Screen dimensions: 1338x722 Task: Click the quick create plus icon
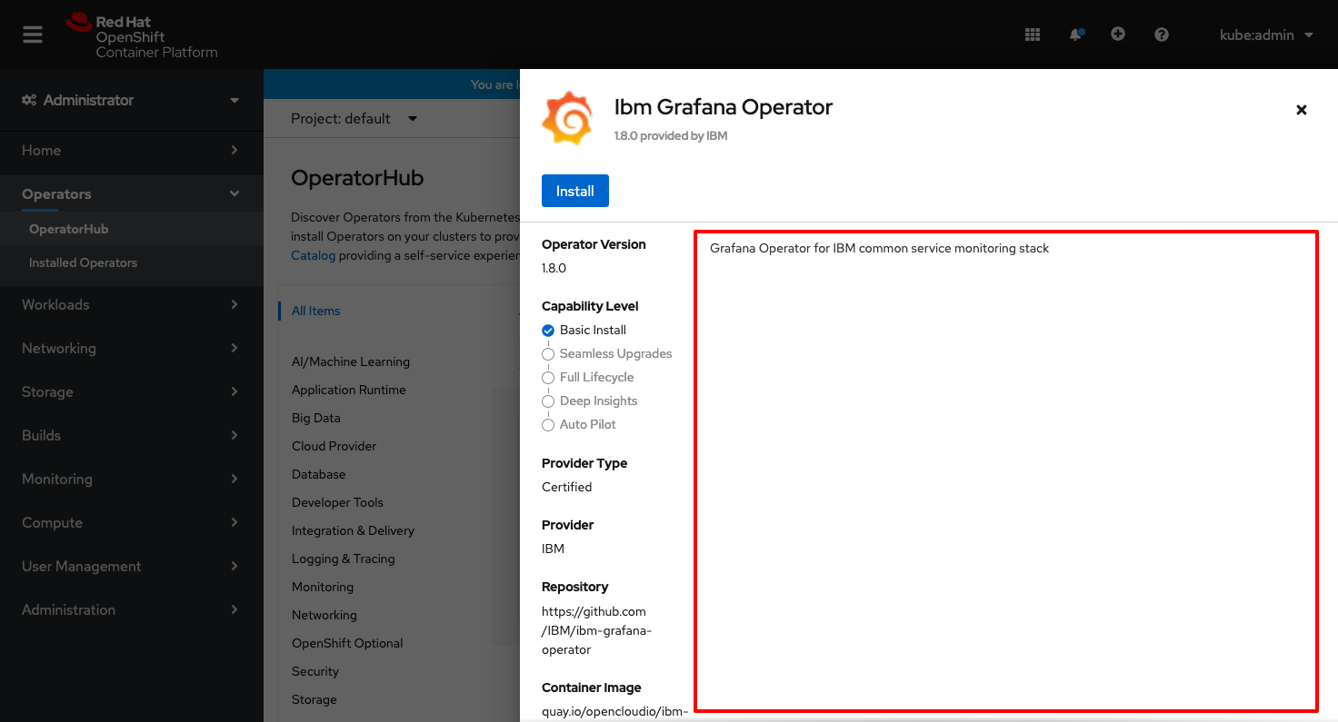pyautogui.click(x=1118, y=35)
